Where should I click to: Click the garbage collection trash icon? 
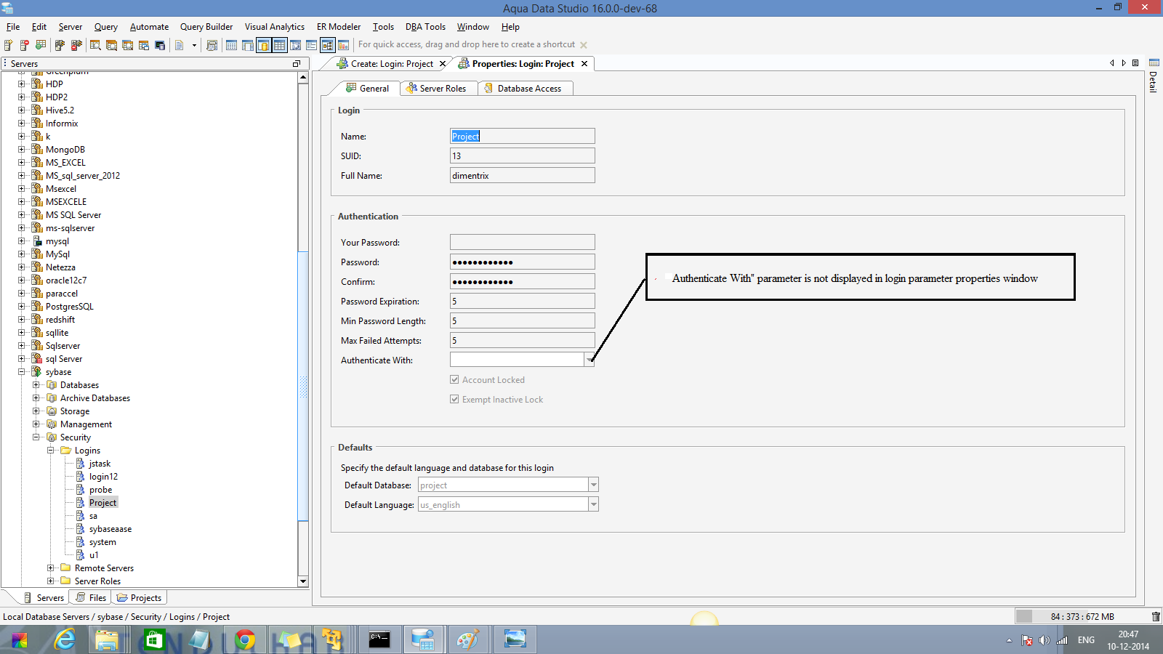click(x=1156, y=616)
